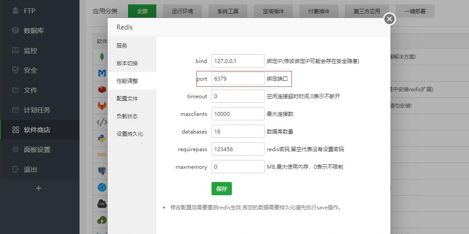This screenshot has width=469, height=234.
Task: Click the 应用分类 label
Action: pos(105,11)
